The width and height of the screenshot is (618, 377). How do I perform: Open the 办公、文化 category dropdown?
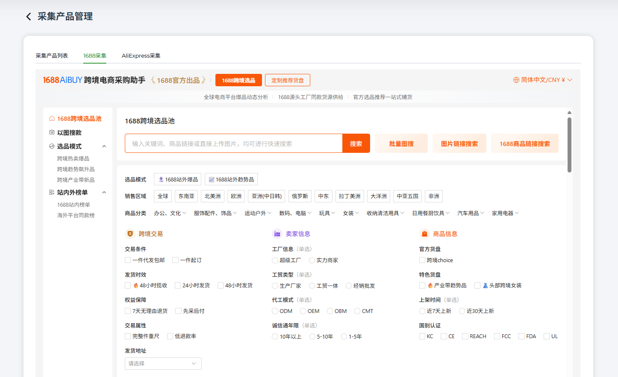click(170, 213)
